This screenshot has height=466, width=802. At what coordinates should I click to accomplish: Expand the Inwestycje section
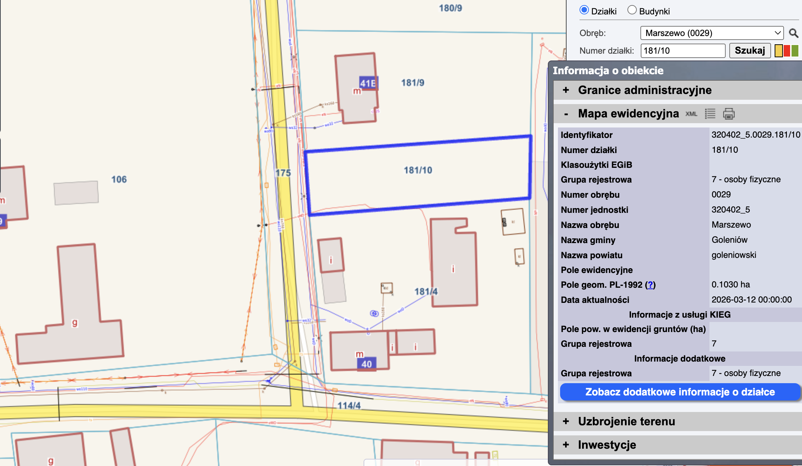pyautogui.click(x=566, y=445)
